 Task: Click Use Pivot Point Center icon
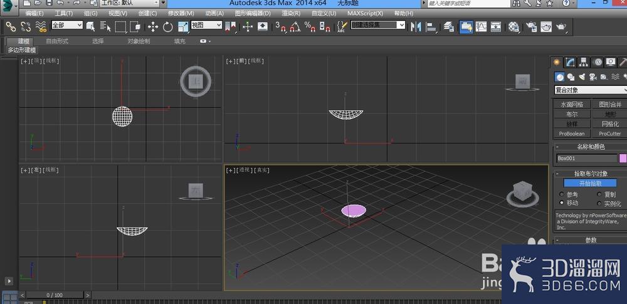[x=231, y=27]
